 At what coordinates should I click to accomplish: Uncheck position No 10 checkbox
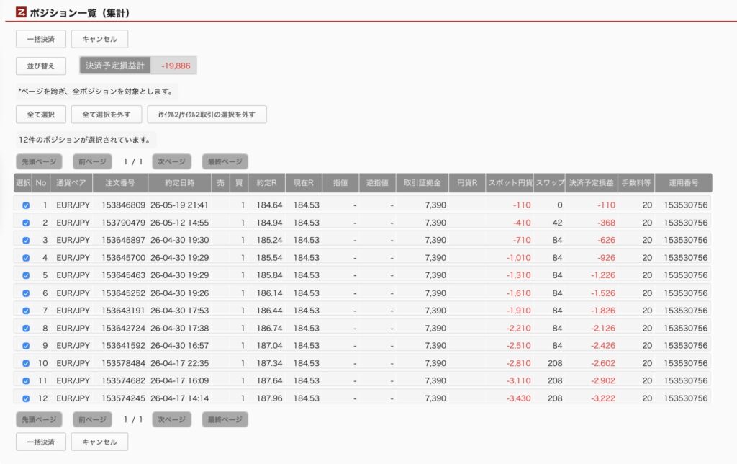point(26,363)
